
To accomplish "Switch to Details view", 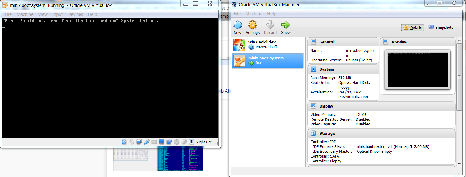I will point(413,28).
